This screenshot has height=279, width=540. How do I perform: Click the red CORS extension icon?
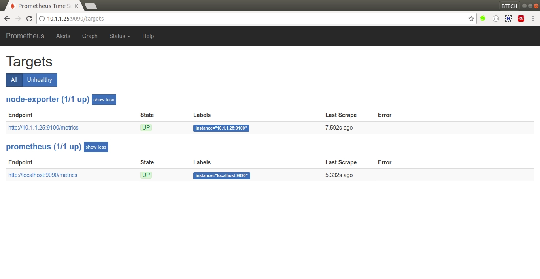coord(521,19)
